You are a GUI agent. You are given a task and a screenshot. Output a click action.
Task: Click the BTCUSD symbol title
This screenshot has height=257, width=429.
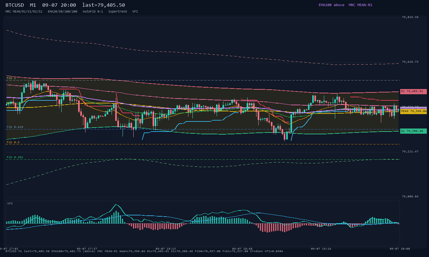tap(15, 5)
